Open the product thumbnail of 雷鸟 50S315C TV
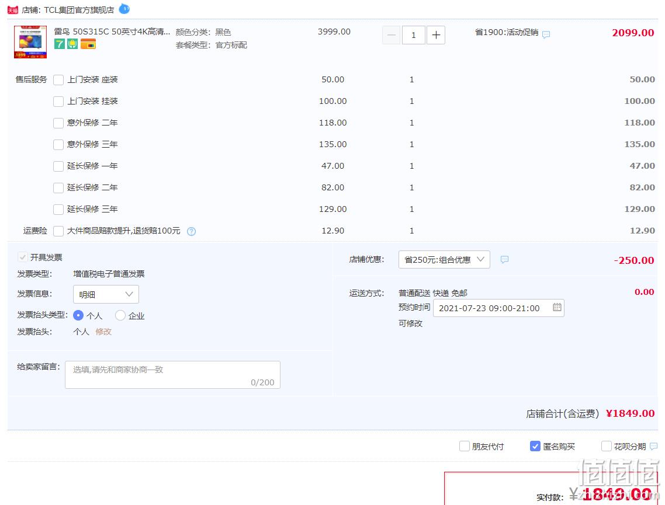This screenshot has height=505, width=665. [30, 42]
